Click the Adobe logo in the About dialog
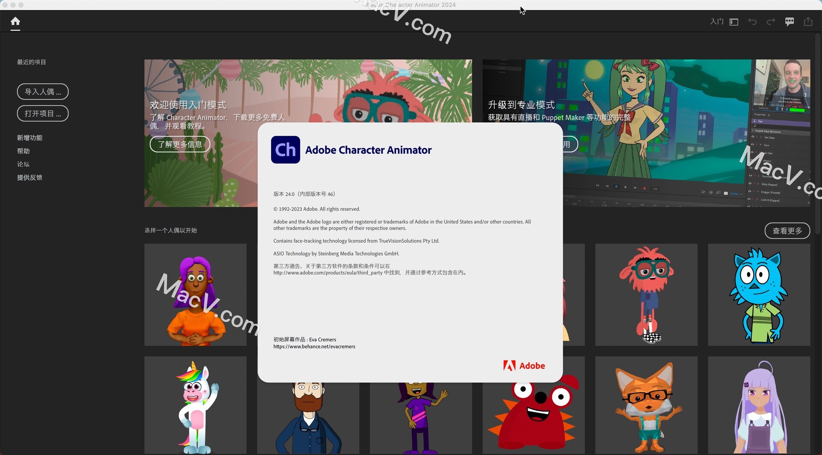 pyautogui.click(x=524, y=366)
